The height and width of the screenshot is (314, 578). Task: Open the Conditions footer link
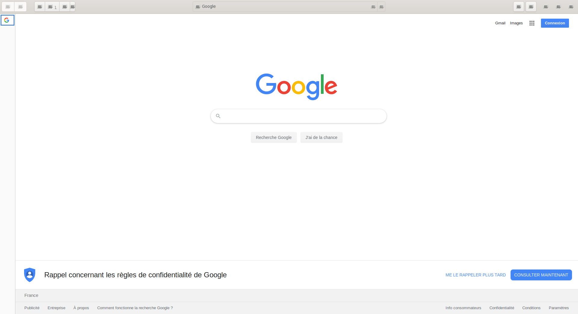coord(531,308)
